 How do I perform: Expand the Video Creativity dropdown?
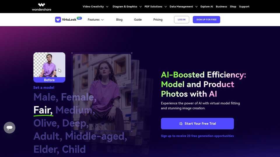coord(95,7)
